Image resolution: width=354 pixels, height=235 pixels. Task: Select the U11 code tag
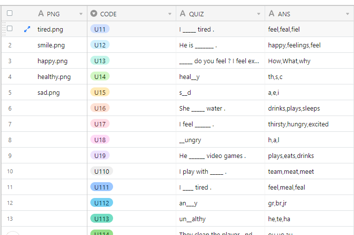(x=100, y=29)
